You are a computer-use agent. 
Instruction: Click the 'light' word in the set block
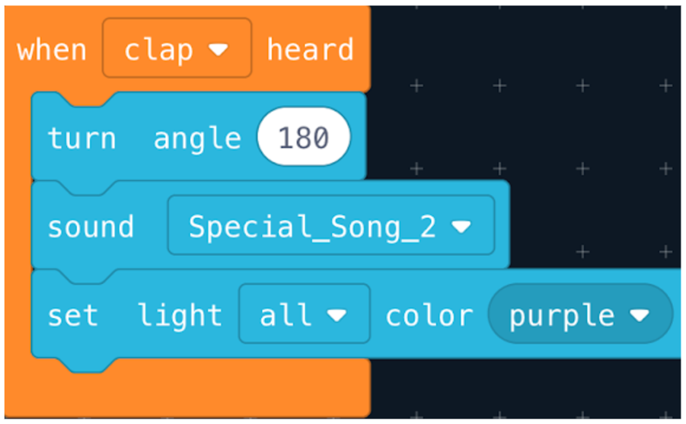(x=180, y=314)
